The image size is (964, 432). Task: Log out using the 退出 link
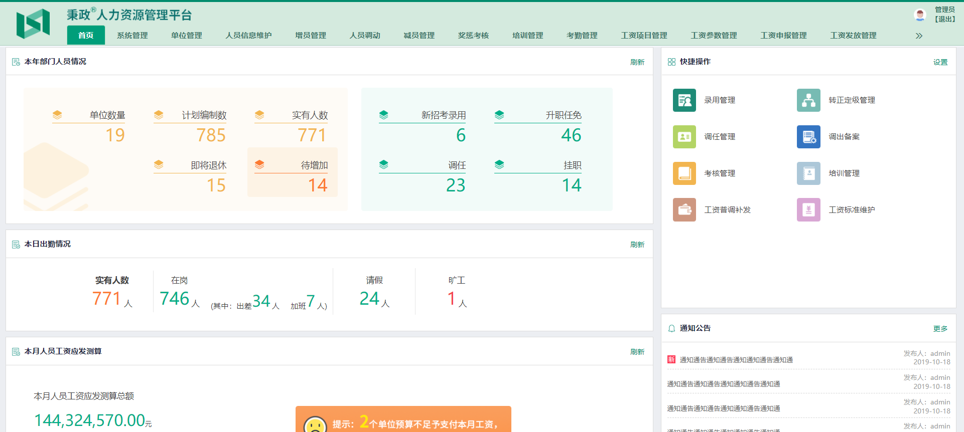point(944,19)
